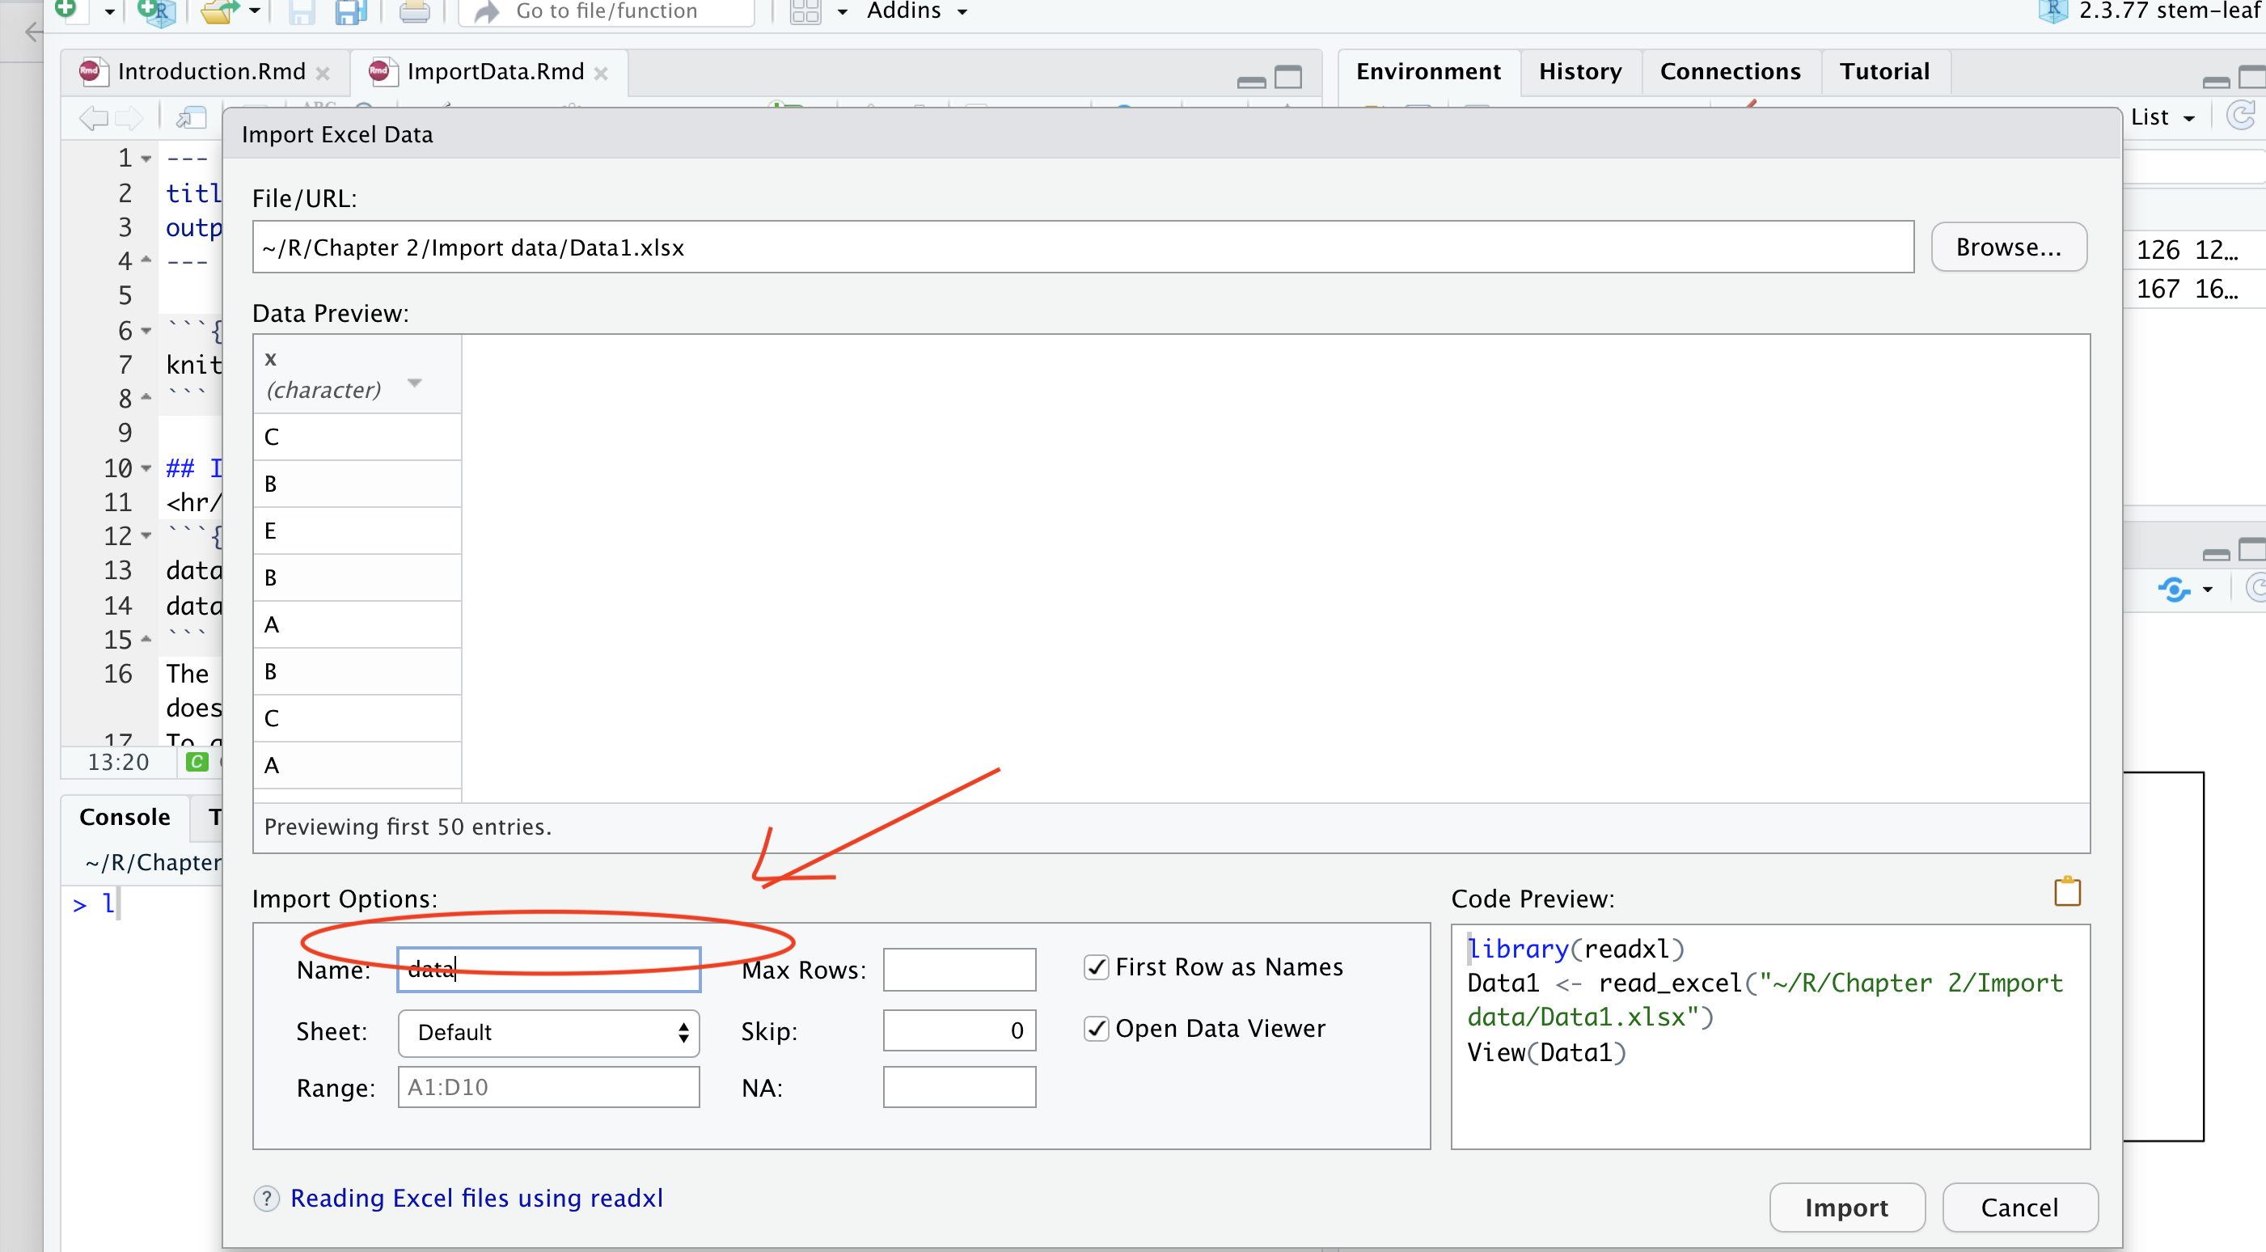Click the Browse... button
Viewport: 2266px width, 1252px height.
coord(2008,247)
